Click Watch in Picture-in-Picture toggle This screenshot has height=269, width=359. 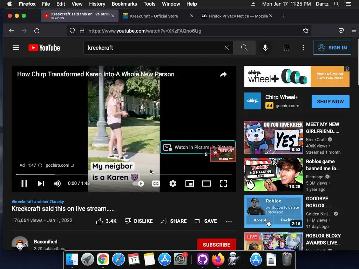pyautogui.click(x=198, y=147)
